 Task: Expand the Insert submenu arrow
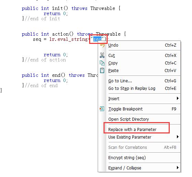pos(178,98)
